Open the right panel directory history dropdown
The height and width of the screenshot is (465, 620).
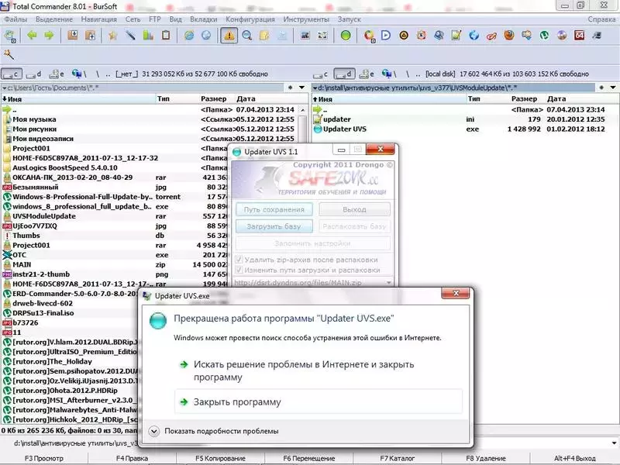613,88
